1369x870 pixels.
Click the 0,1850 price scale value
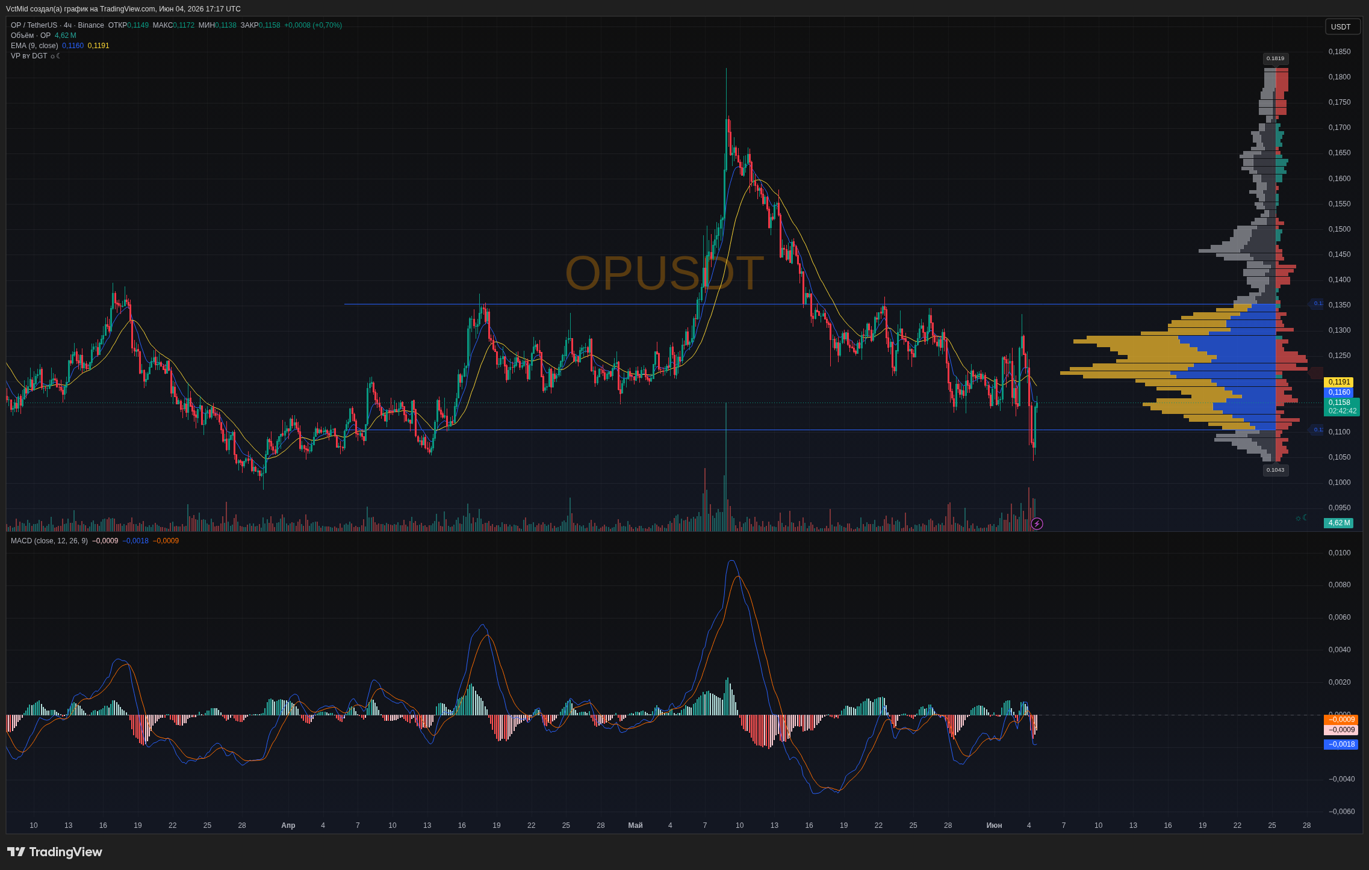(1340, 52)
